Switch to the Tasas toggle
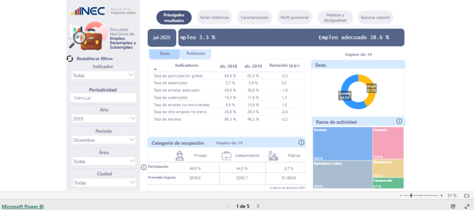This screenshot has width=474, height=210. (164, 54)
